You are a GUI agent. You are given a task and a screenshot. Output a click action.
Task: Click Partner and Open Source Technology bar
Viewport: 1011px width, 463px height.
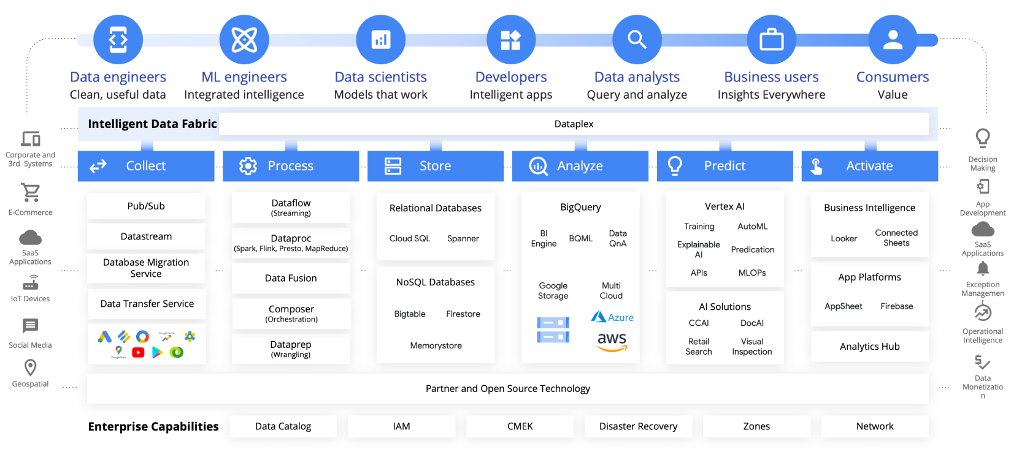coord(508,389)
